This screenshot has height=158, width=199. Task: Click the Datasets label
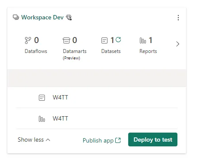[x=111, y=51]
